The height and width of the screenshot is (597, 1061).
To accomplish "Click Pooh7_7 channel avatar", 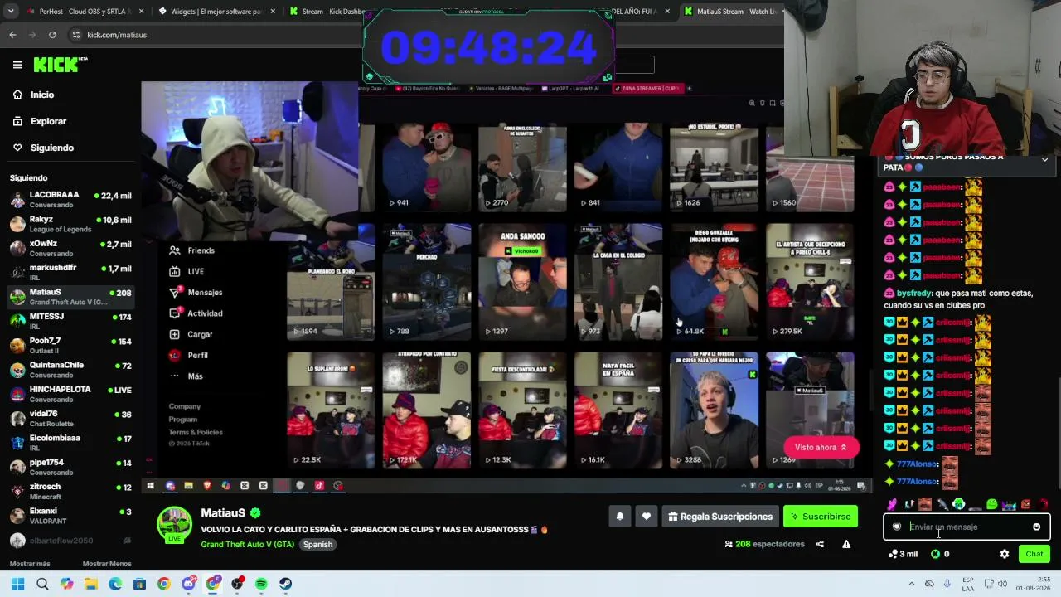I will tap(17, 345).
